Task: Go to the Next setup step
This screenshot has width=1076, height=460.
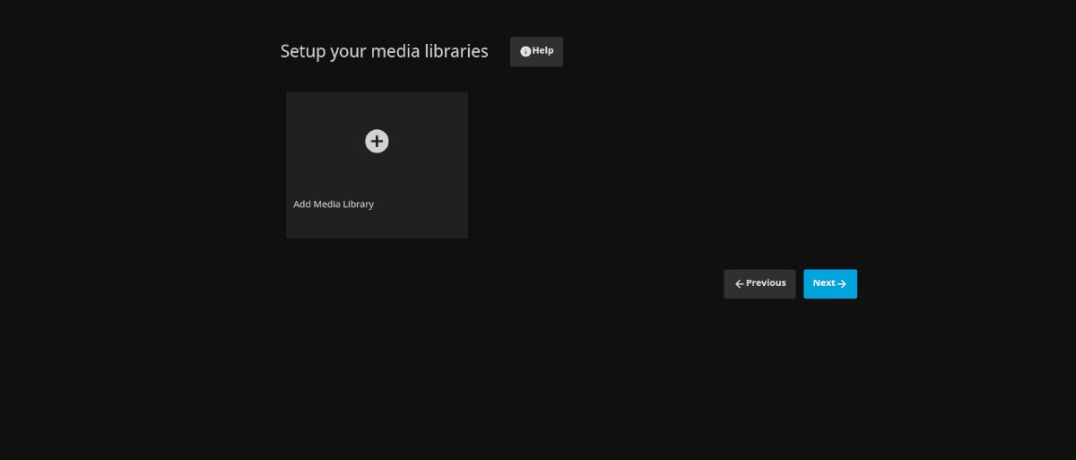Action: [x=829, y=283]
